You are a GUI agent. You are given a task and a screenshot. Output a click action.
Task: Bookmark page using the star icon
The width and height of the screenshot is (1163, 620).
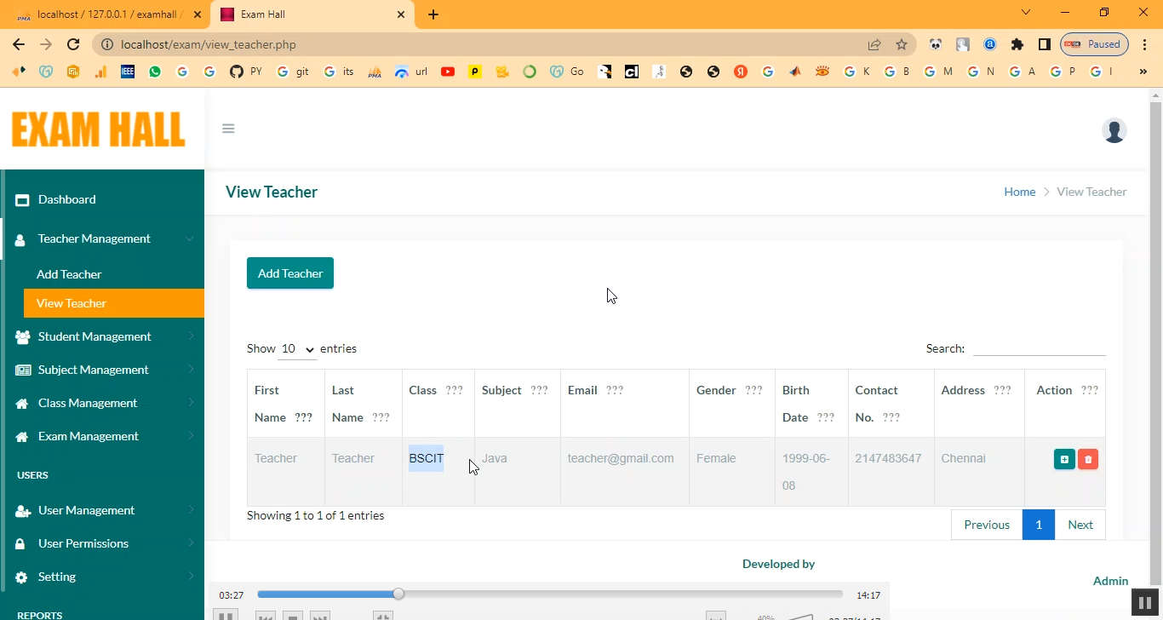[902, 44]
